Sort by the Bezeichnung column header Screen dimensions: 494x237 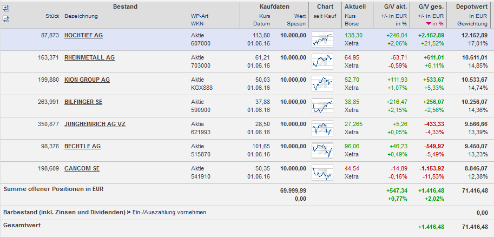(81, 16)
